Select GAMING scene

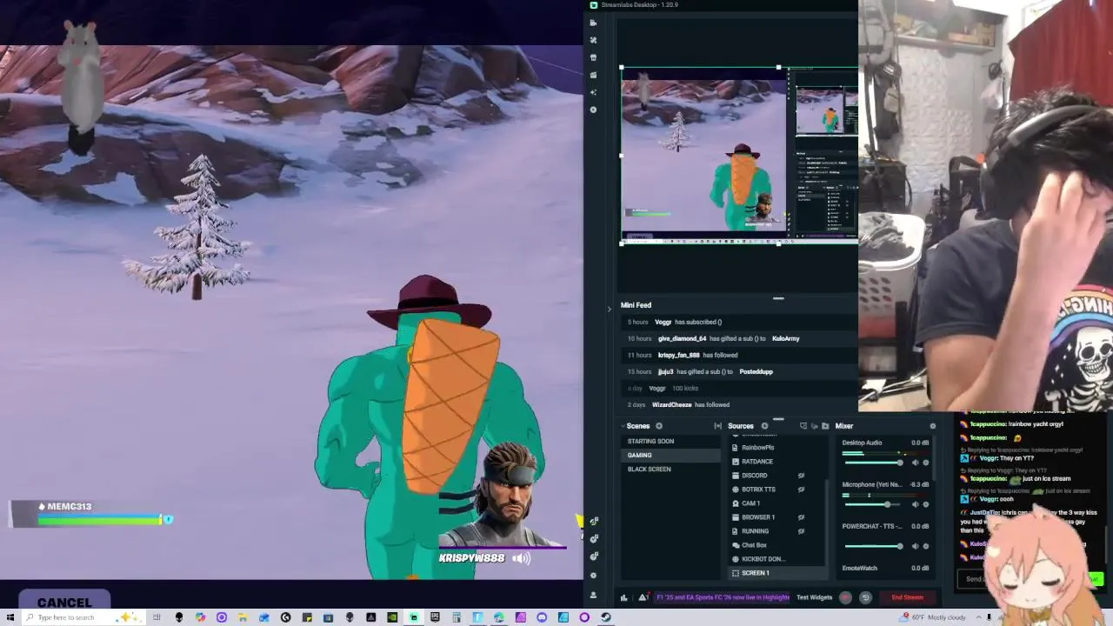point(670,455)
